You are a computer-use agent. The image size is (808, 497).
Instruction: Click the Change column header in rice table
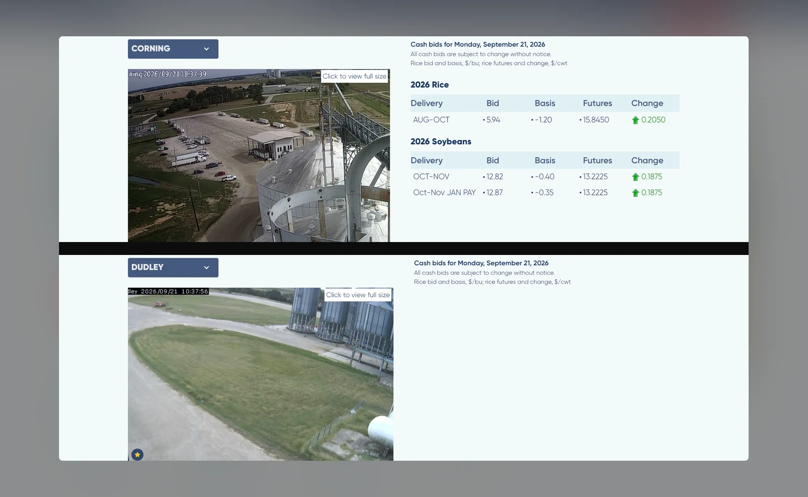tap(647, 103)
